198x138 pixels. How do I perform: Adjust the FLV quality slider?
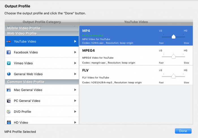[173, 76]
